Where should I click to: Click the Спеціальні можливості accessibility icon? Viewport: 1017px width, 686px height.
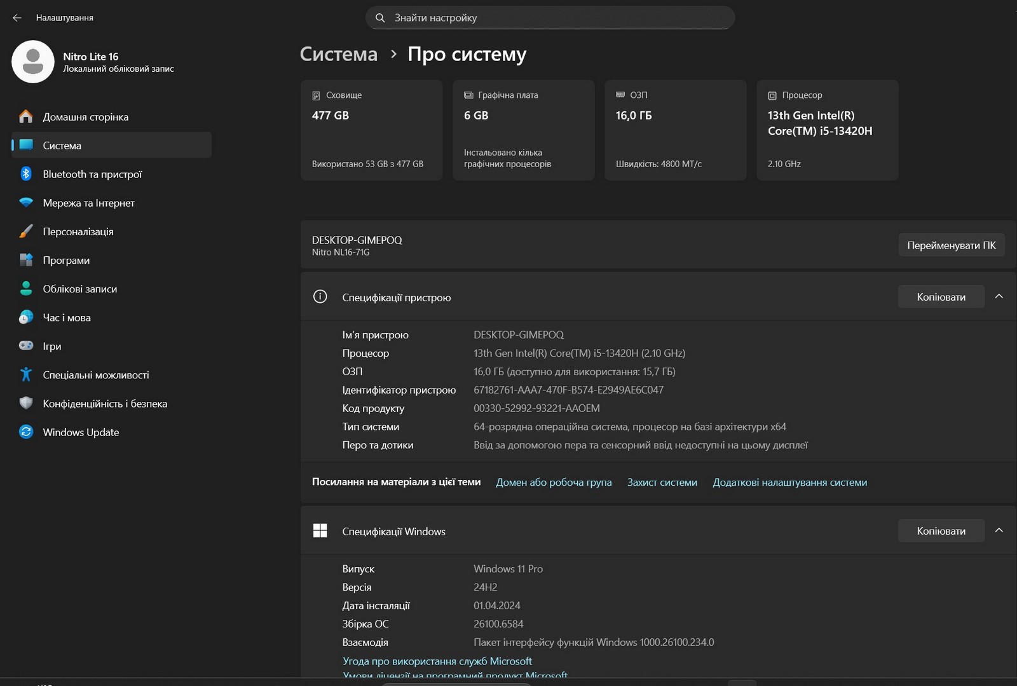pos(26,374)
